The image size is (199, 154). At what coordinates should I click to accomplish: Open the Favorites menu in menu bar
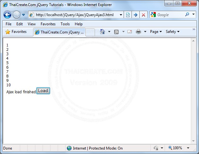tap(48, 24)
